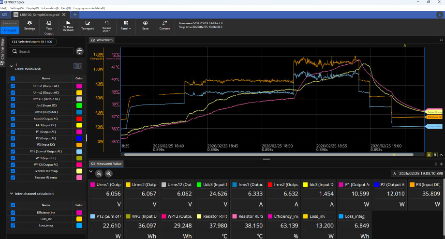Toggle the Resistor RH temp checkbox
Viewport: 445px width, 239px height.
click(13, 171)
